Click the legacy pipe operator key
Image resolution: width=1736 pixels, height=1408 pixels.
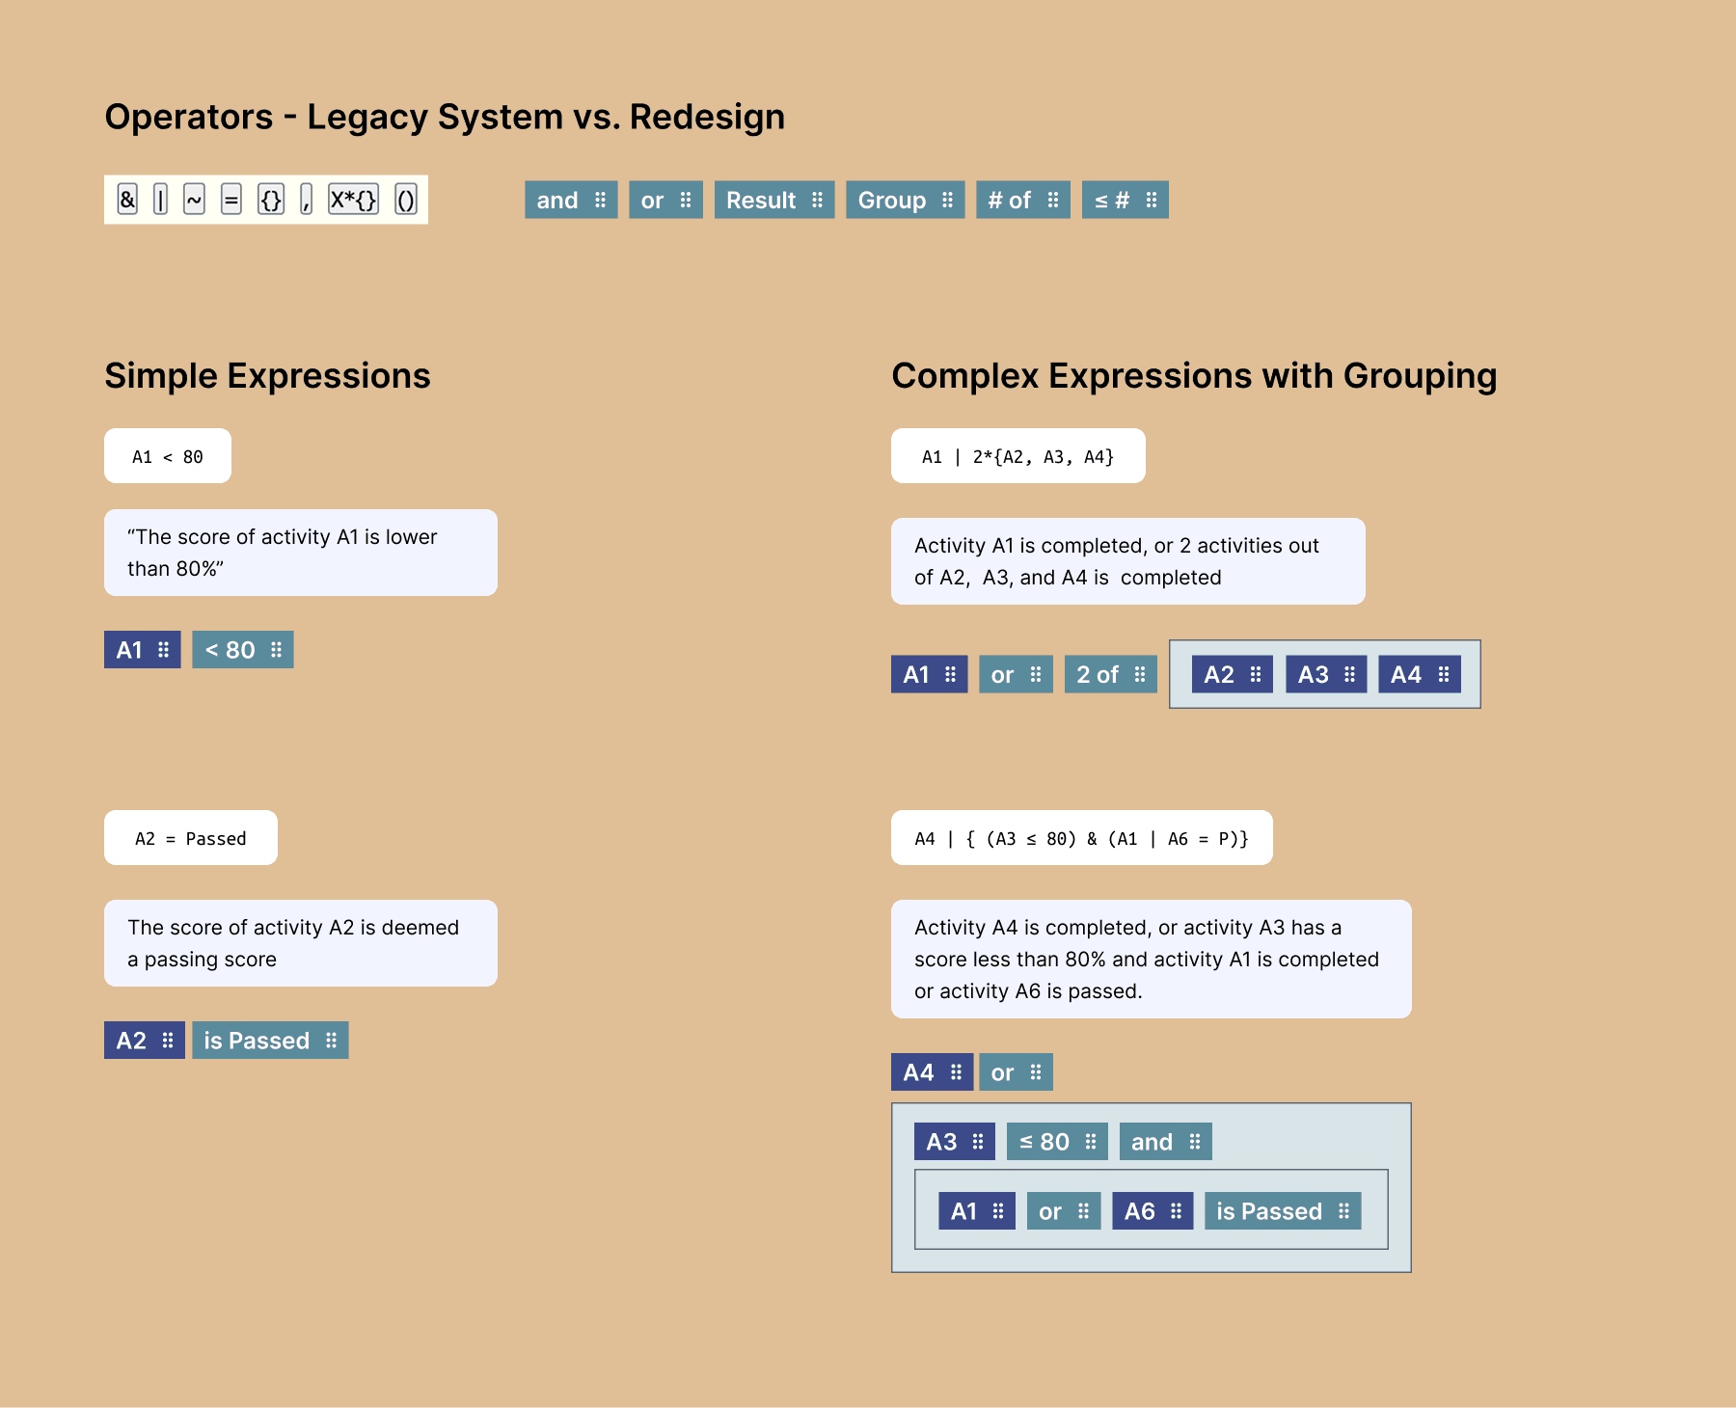coord(160,200)
